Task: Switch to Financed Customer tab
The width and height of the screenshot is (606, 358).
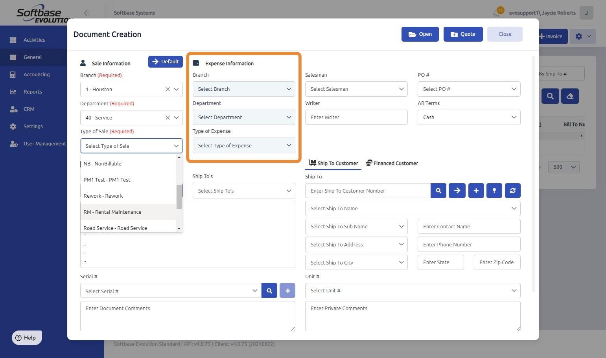Action: click(x=392, y=163)
